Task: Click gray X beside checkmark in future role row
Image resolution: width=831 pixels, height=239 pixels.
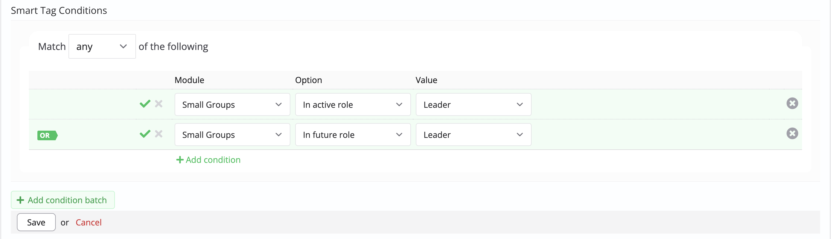Action: [x=158, y=134]
